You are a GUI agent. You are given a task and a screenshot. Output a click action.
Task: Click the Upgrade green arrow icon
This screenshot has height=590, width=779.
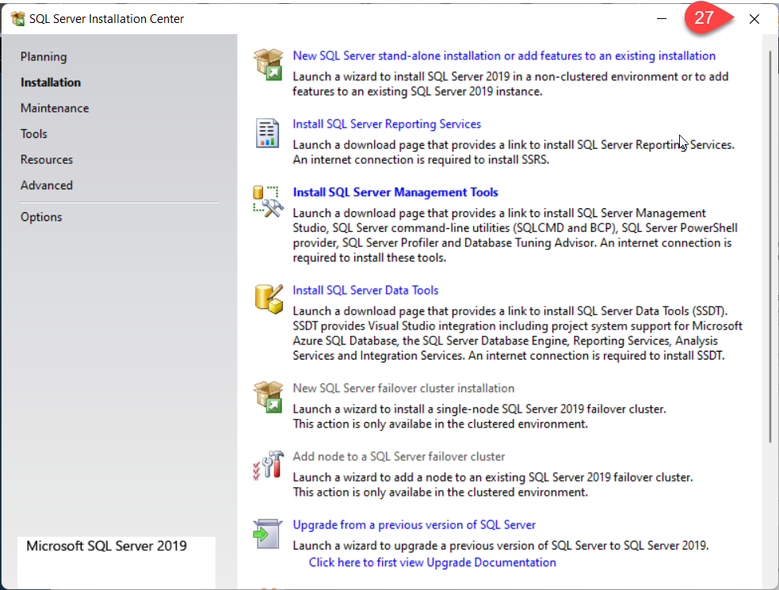point(267,534)
